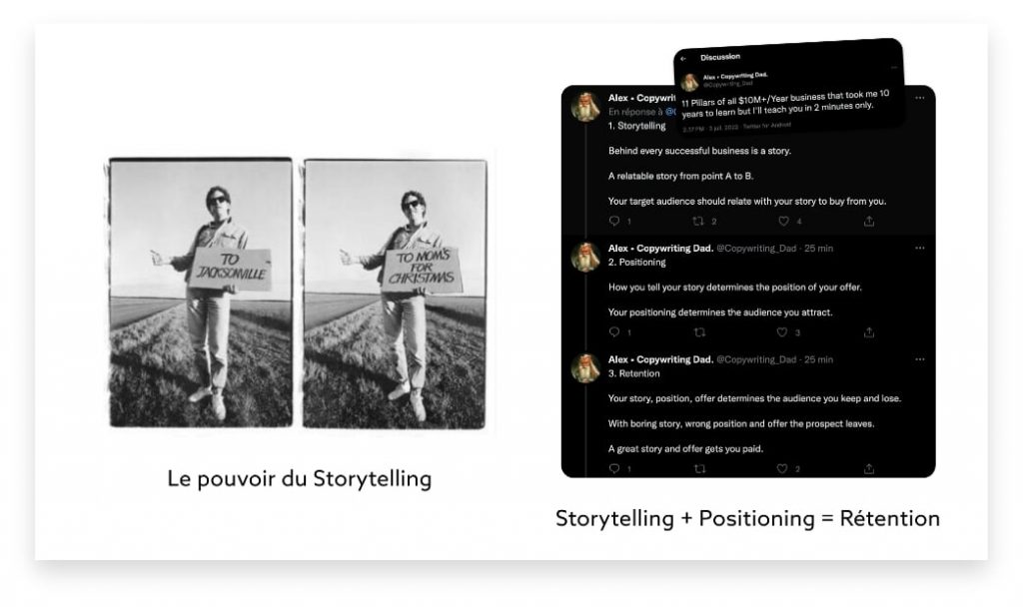1023x607 pixels.
Task: Open more options on Storytelling tweet
Action: click(x=920, y=97)
